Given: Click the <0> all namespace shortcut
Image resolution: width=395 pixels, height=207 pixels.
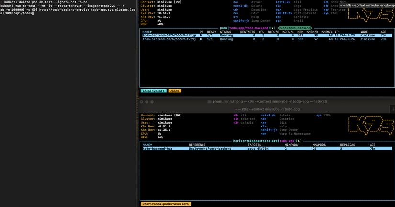Looking at the screenshot, I should (x=239, y=115).
